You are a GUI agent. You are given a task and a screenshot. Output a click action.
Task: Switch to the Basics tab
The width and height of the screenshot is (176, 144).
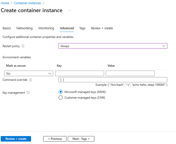coord(7,28)
